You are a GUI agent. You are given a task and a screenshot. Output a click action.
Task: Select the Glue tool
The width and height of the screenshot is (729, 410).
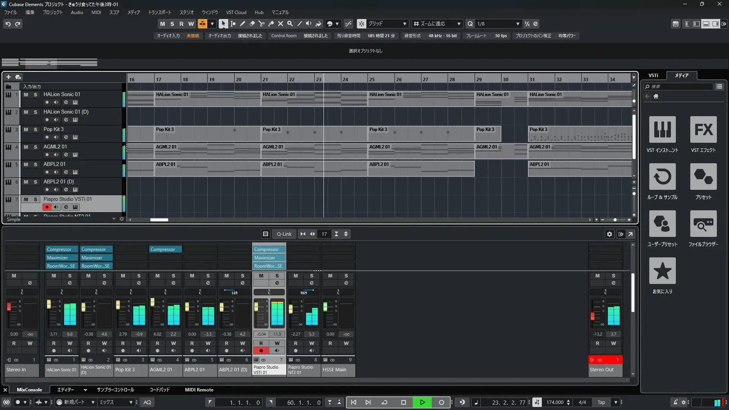point(271,24)
